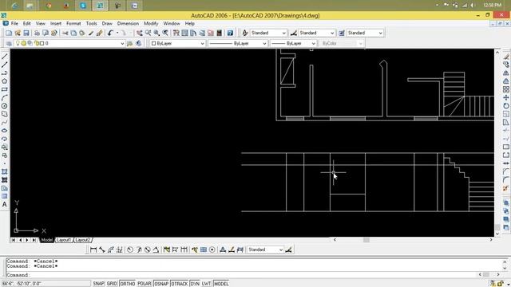Open the dimension style Standard dropdown in top toolbar
The image size is (511, 287).
317,33
